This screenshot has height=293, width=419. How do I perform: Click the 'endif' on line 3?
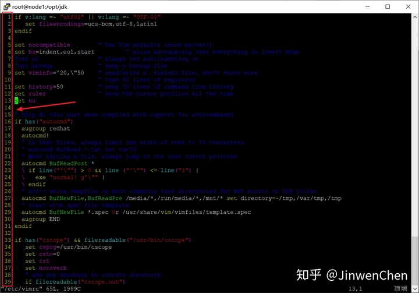[x=23, y=31]
